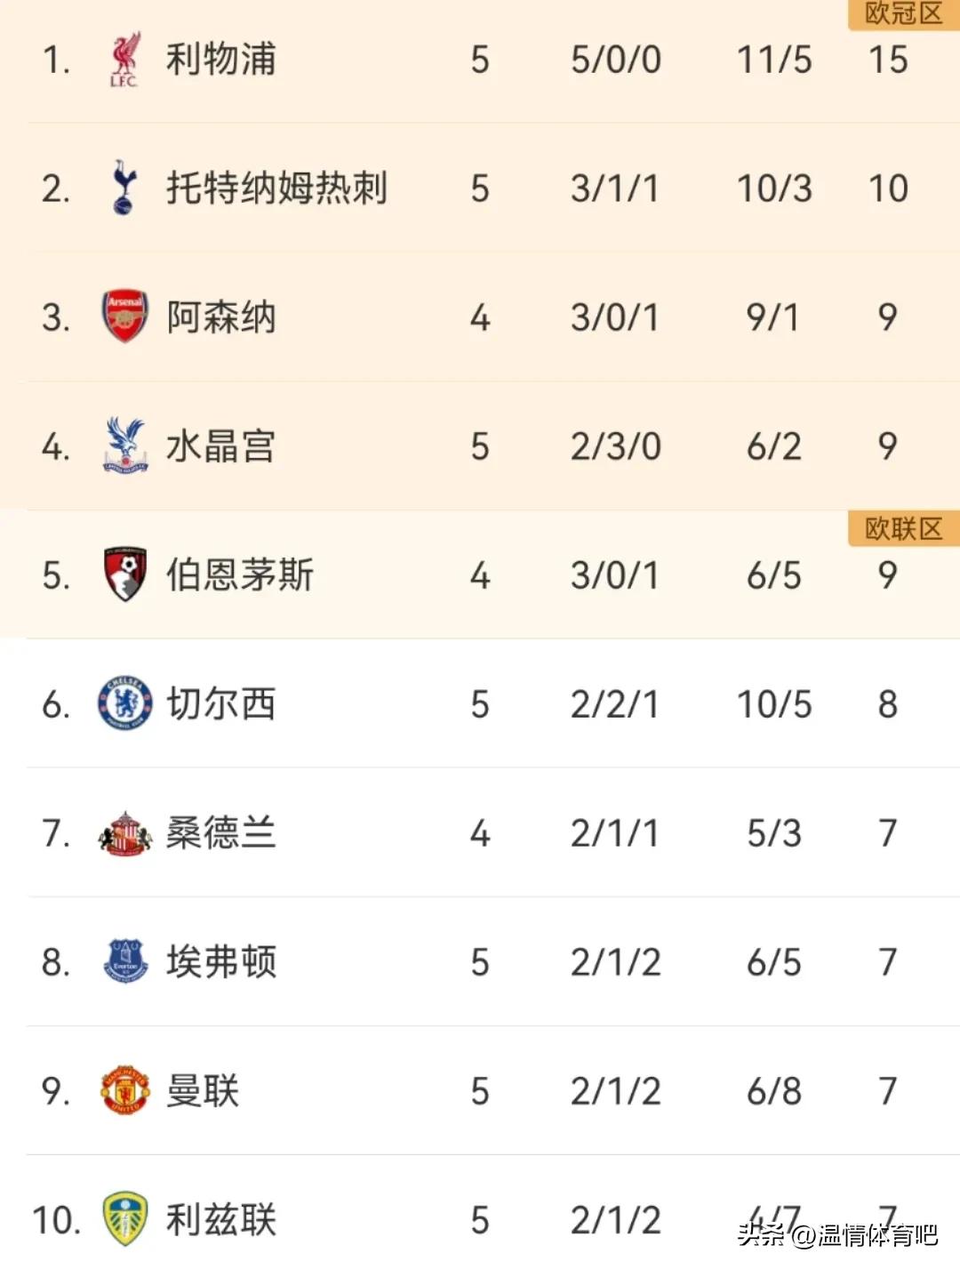Open the Chelsea lion crest
The width and height of the screenshot is (960, 1269).
(124, 703)
